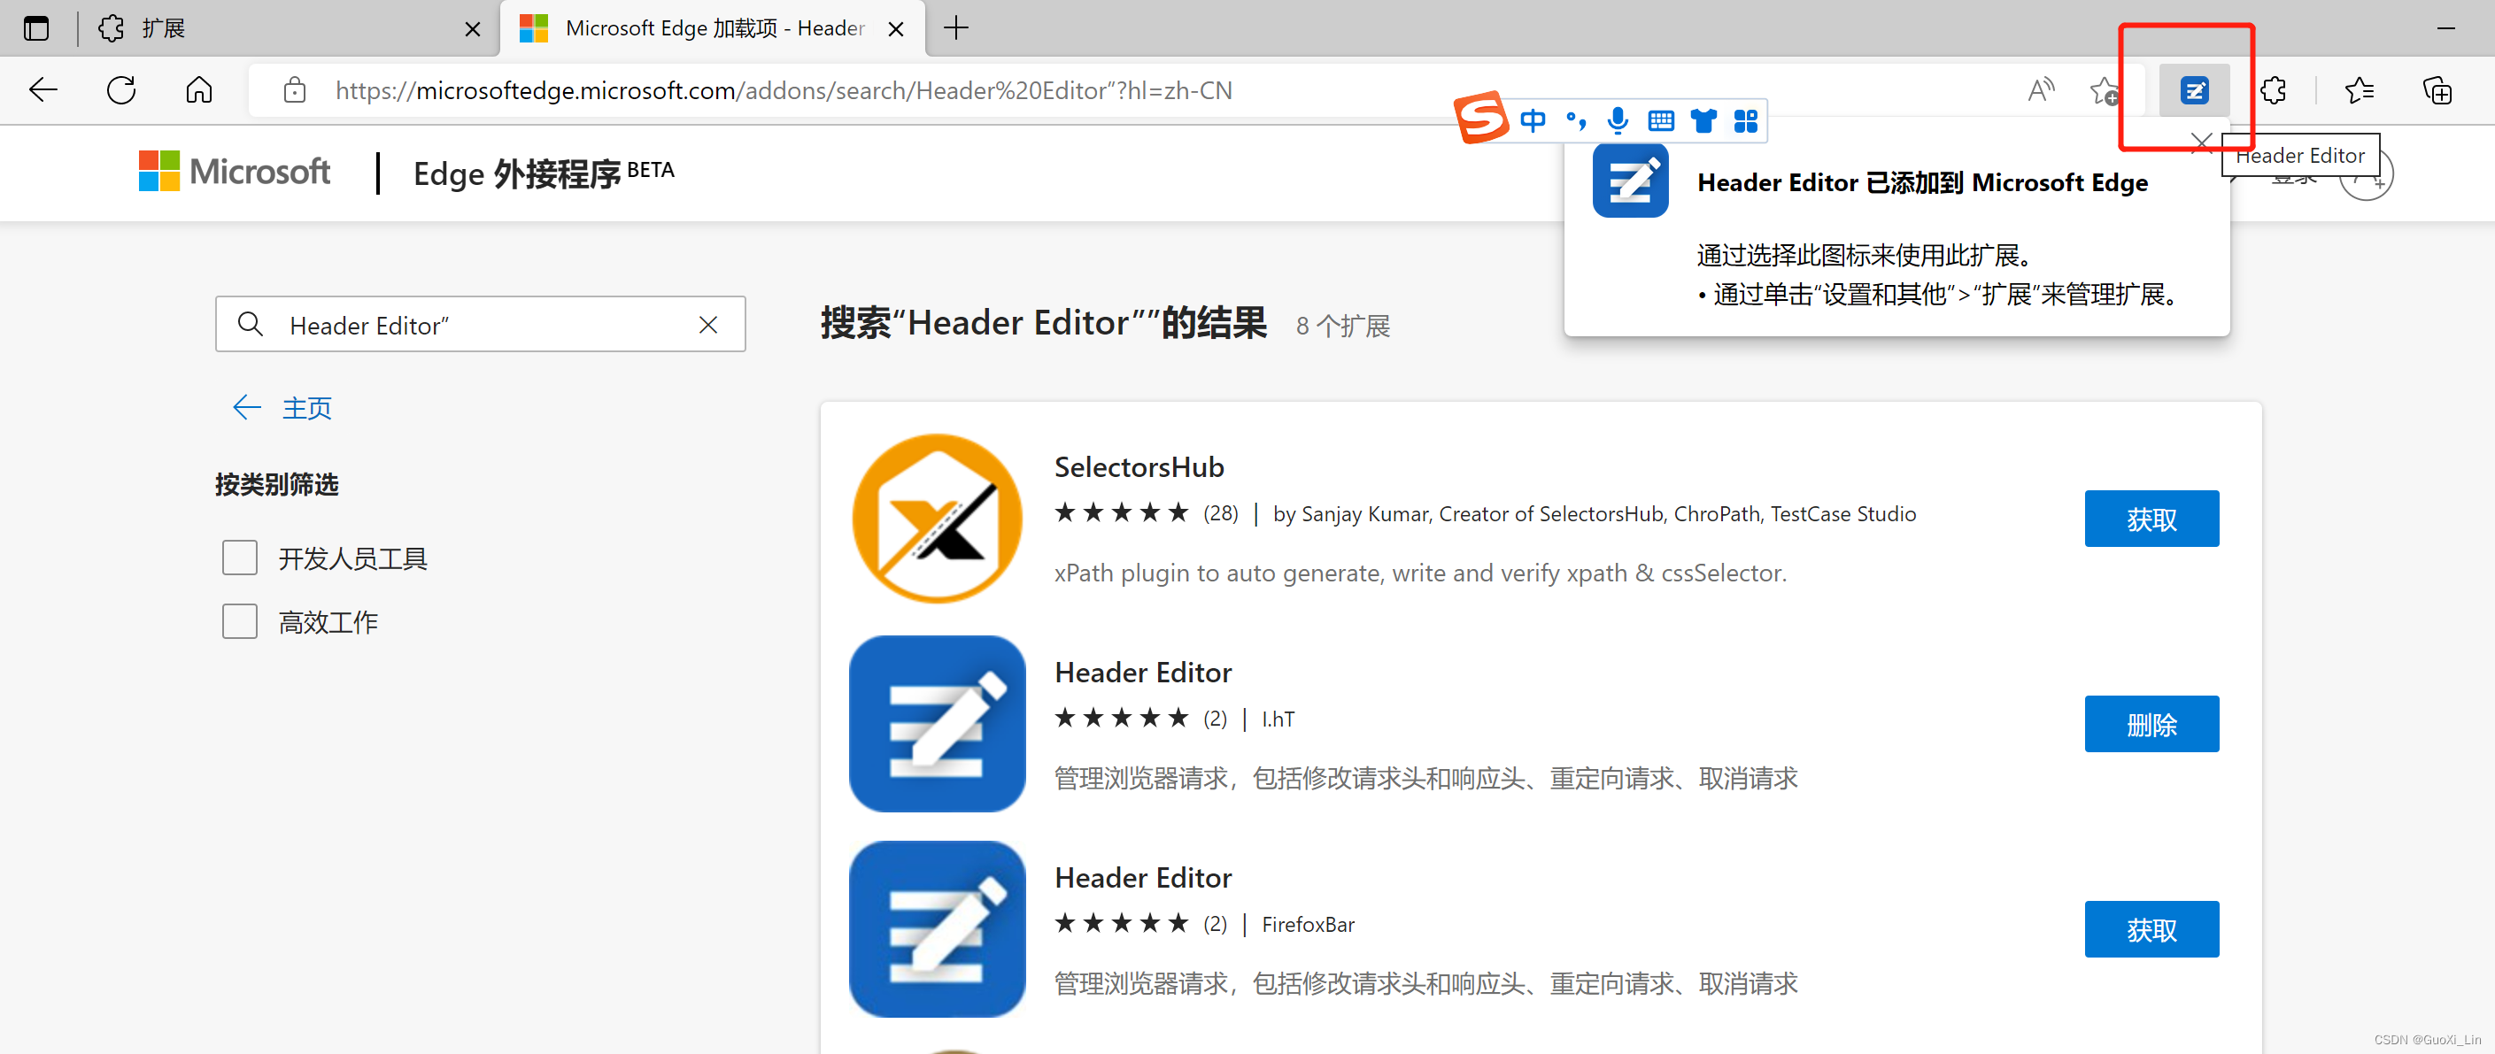Click the address bar URL
The height and width of the screenshot is (1054, 2495).
784,90
